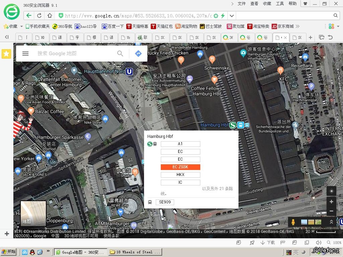Zoom out with the map minus button
Screen dimensions: 343x257
(x=331, y=211)
